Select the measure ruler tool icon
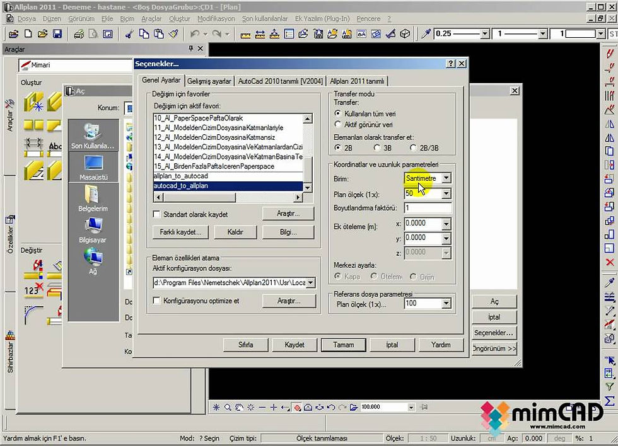Image resolution: width=618 pixels, height=446 pixels. click(x=245, y=35)
